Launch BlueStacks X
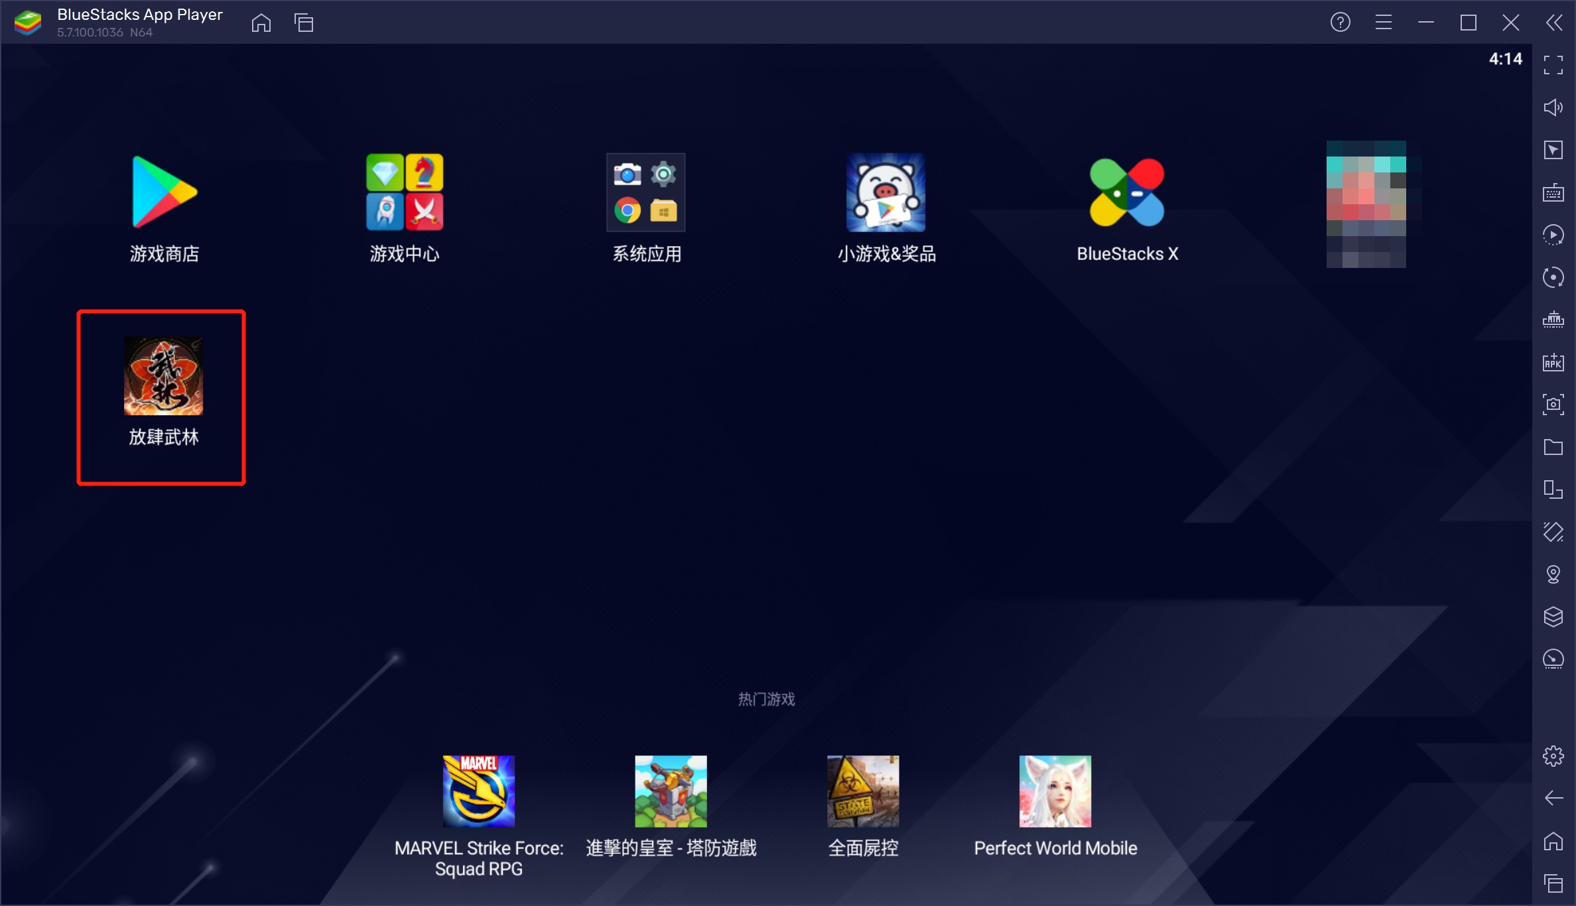 click(1127, 208)
